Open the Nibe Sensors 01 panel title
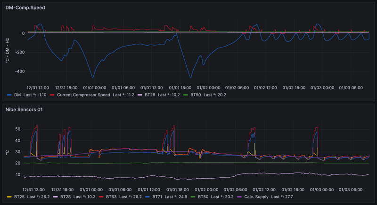 (24, 110)
